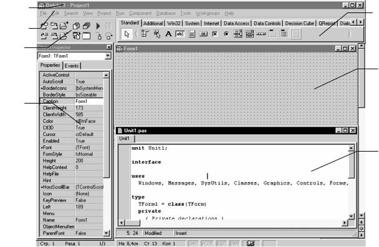This screenshot has height=247, width=379.
Task: Switch to the Decision Cube palette tab
Action: (x=299, y=24)
